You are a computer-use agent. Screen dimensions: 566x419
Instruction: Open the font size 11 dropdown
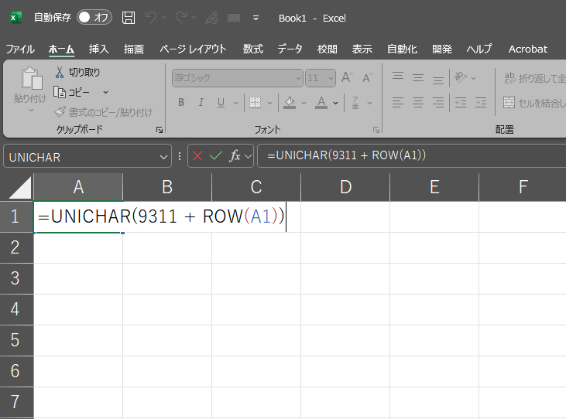tap(331, 78)
